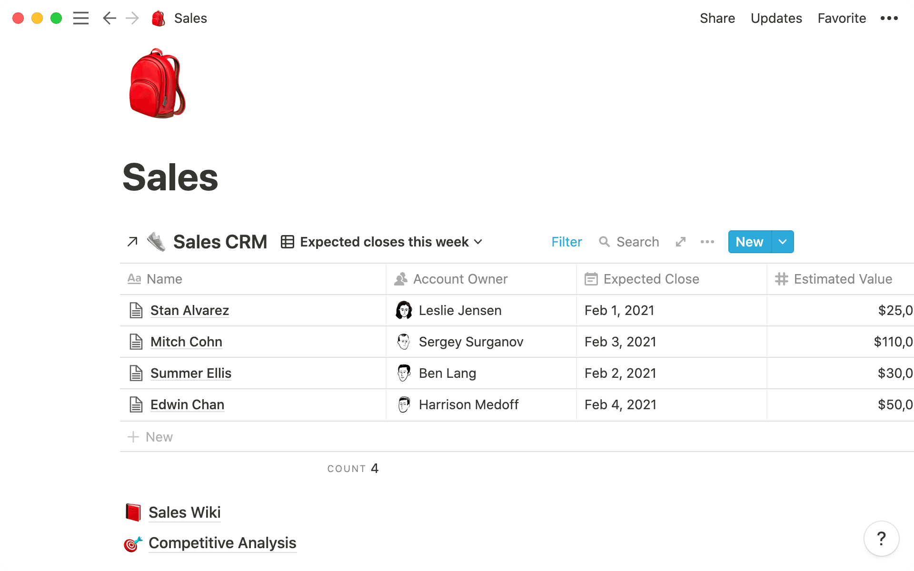Navigate back using the left arrow
The width and height of the screenshot is (914, 571).
(x=109, y=18)
